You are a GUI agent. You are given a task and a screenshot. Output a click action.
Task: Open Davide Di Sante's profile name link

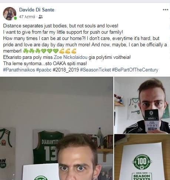click(x=37, y=10)
